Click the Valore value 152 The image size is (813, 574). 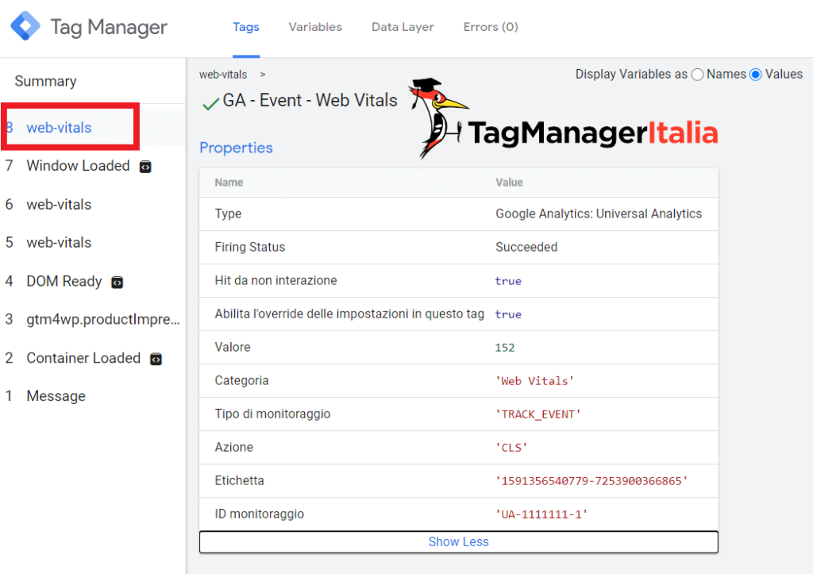tap(504, 348)
